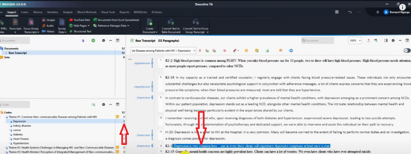
Task: Open memo icon beside Theme #1
Action: pos(118,117)
